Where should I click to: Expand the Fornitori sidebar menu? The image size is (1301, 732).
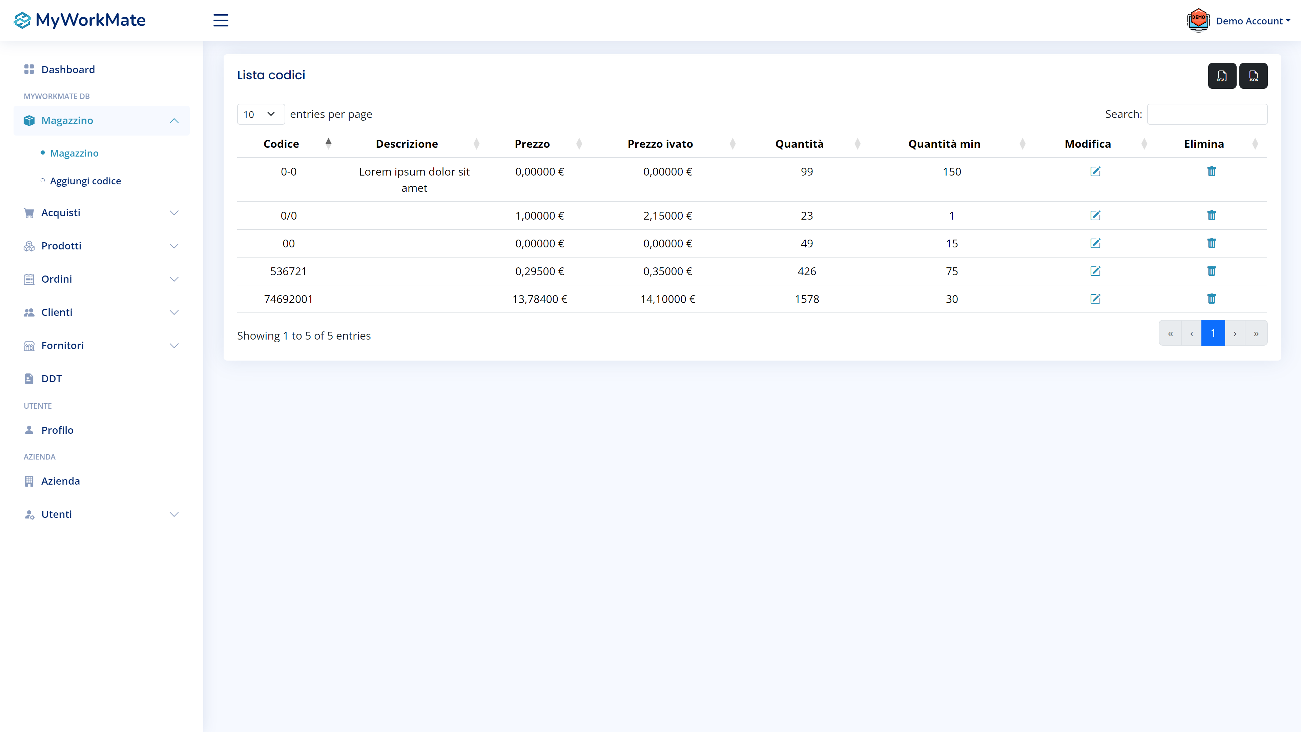(101, 346)
